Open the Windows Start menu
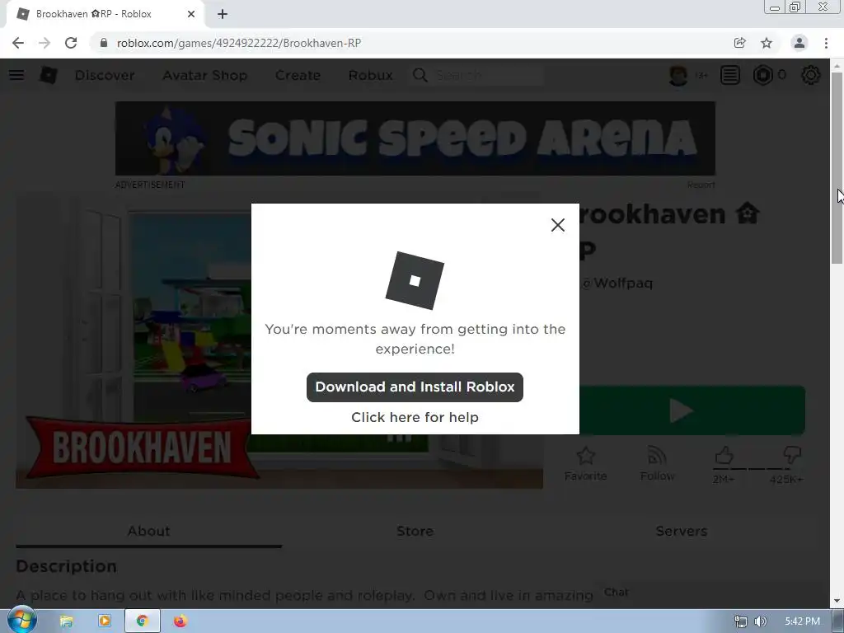Image resolution: width=844 pixels, height=633 pixels. tap(21, 621)
